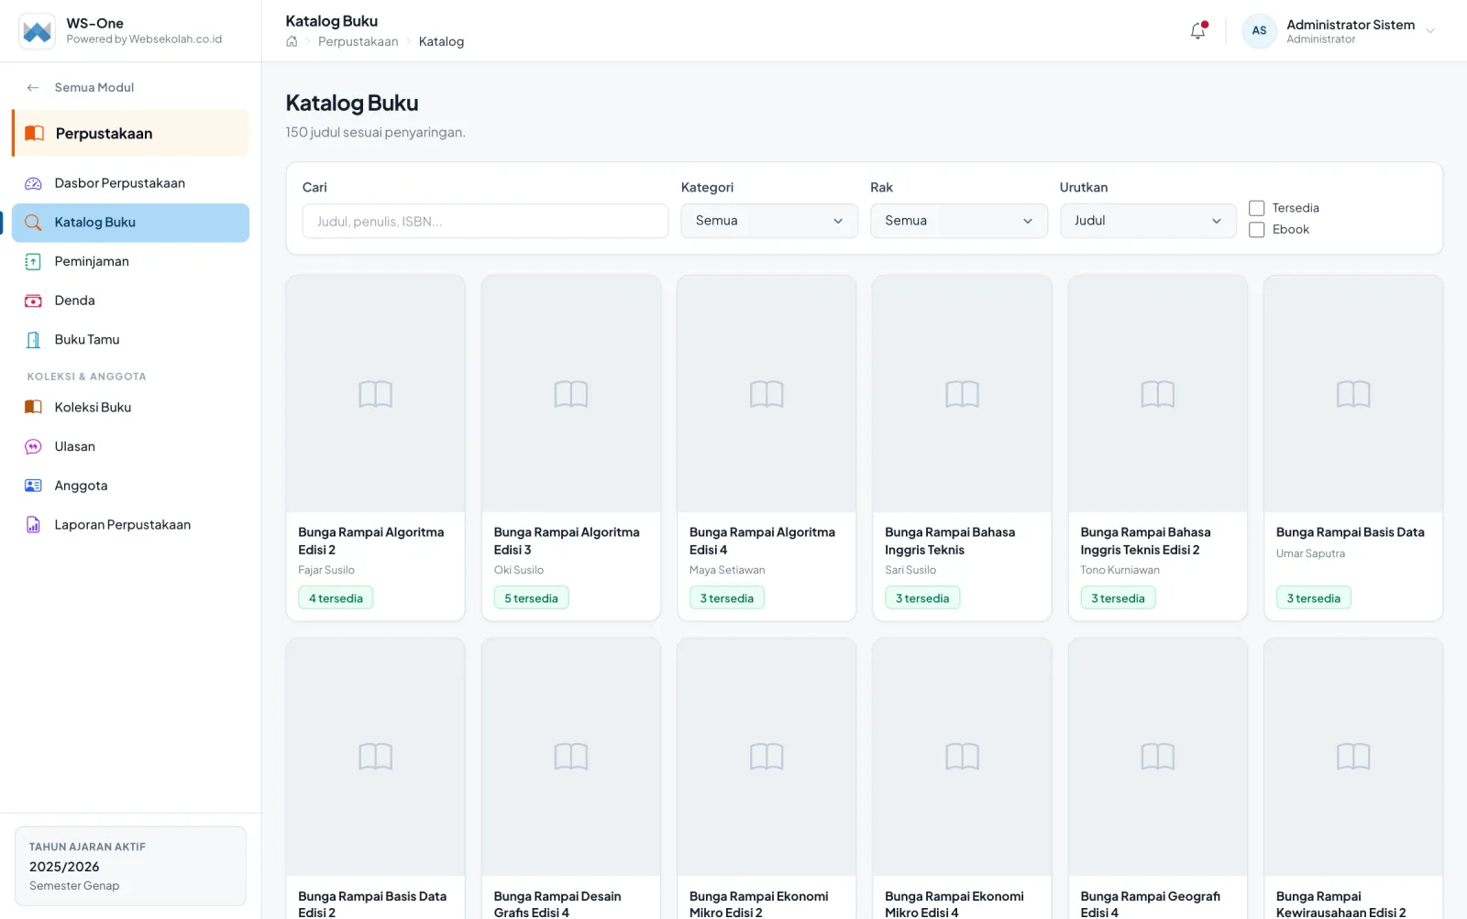Click the Koleksi Buku book icon

tap(33, 408)
